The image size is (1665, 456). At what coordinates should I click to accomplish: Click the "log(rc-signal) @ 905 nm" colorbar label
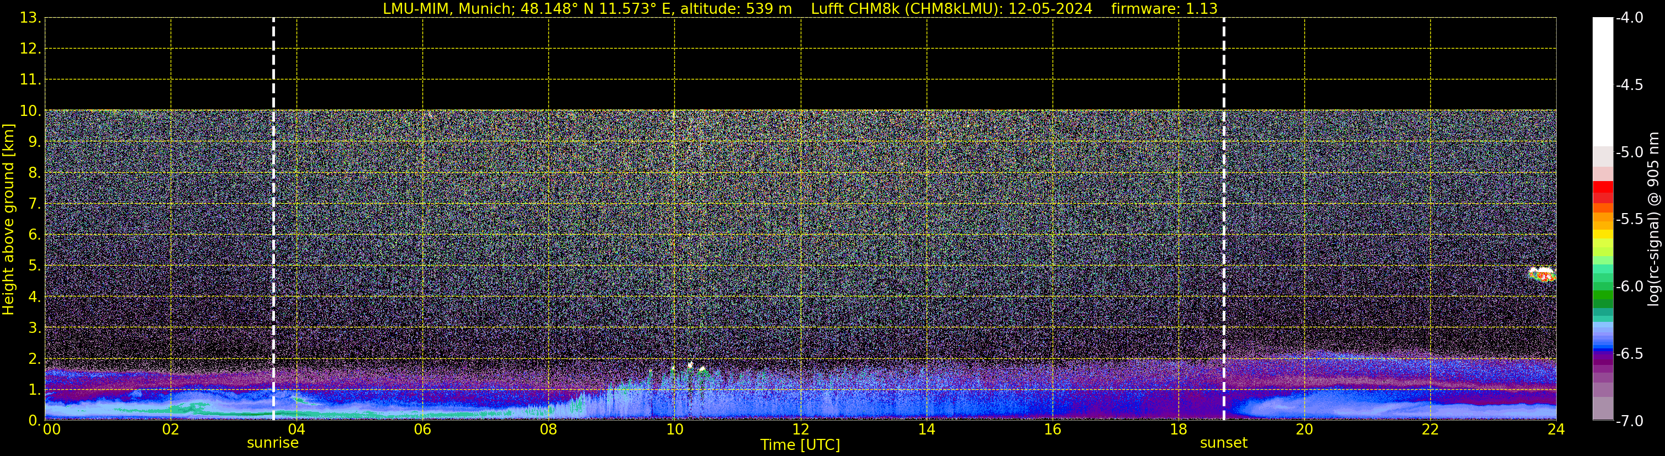(x=1653, y=219)
